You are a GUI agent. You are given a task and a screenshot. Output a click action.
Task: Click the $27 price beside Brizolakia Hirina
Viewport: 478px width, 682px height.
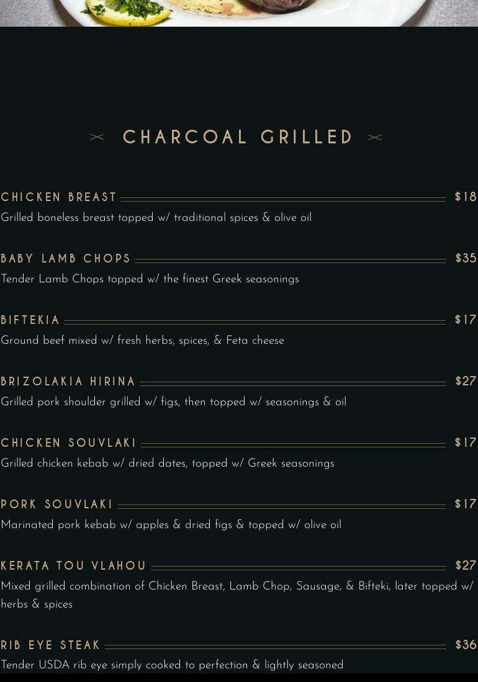(466, 382)
